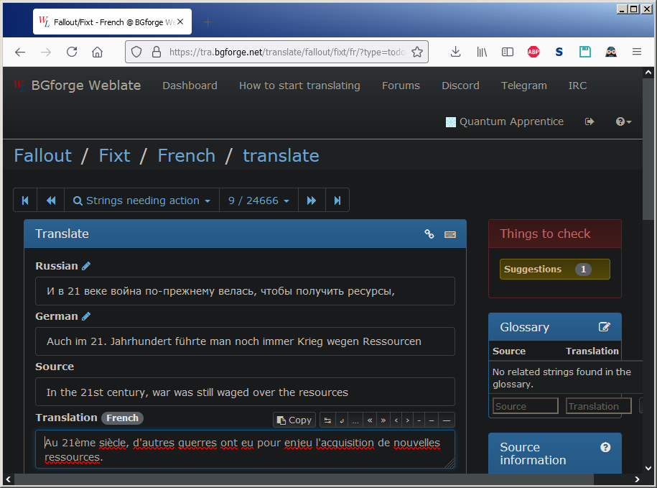Image resolution: width=657 pixels, height=488 pixels.
Task: Insert ellipsis character button
Action: pyautogui.click(x=355, y=420)
